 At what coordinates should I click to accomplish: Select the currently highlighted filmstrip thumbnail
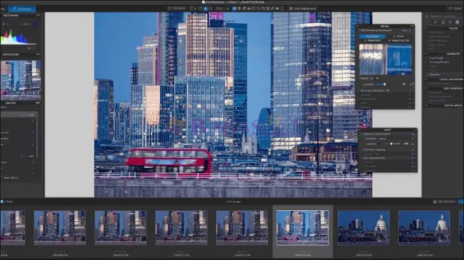[x=302, y=227]
